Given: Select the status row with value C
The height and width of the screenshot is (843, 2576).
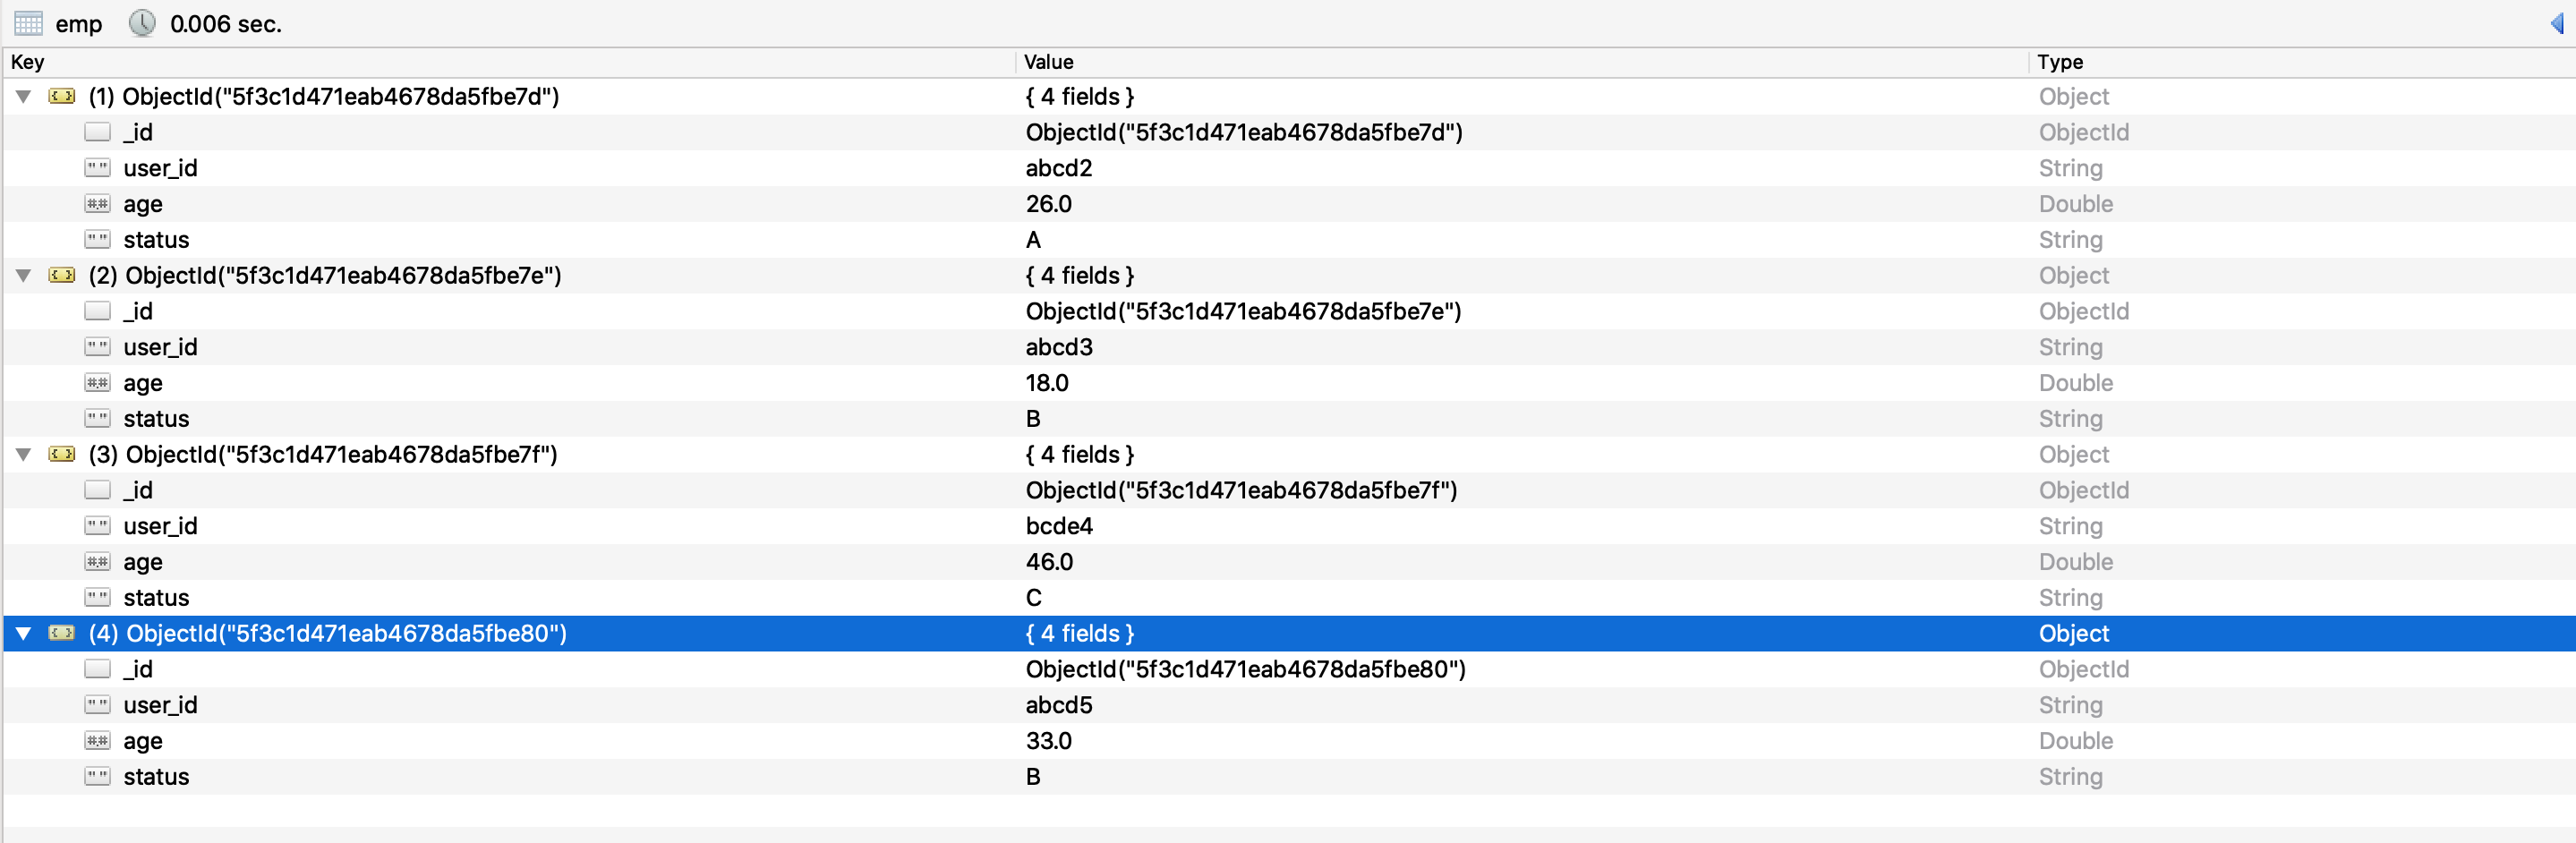Looking at the screenshot, I should (156, 598).
